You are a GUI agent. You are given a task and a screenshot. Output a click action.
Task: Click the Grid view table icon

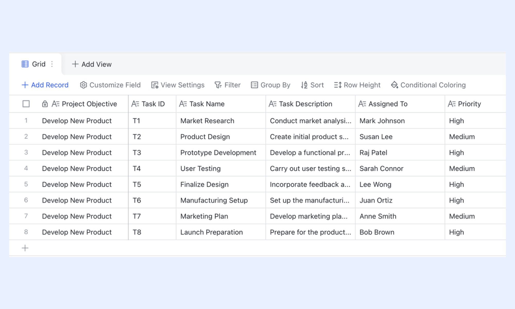(x=25, y=64)
